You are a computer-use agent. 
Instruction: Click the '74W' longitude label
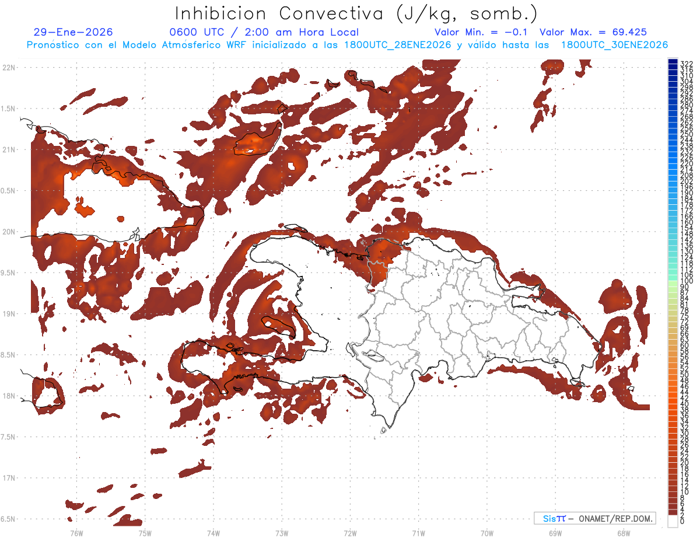pos(213,532)
